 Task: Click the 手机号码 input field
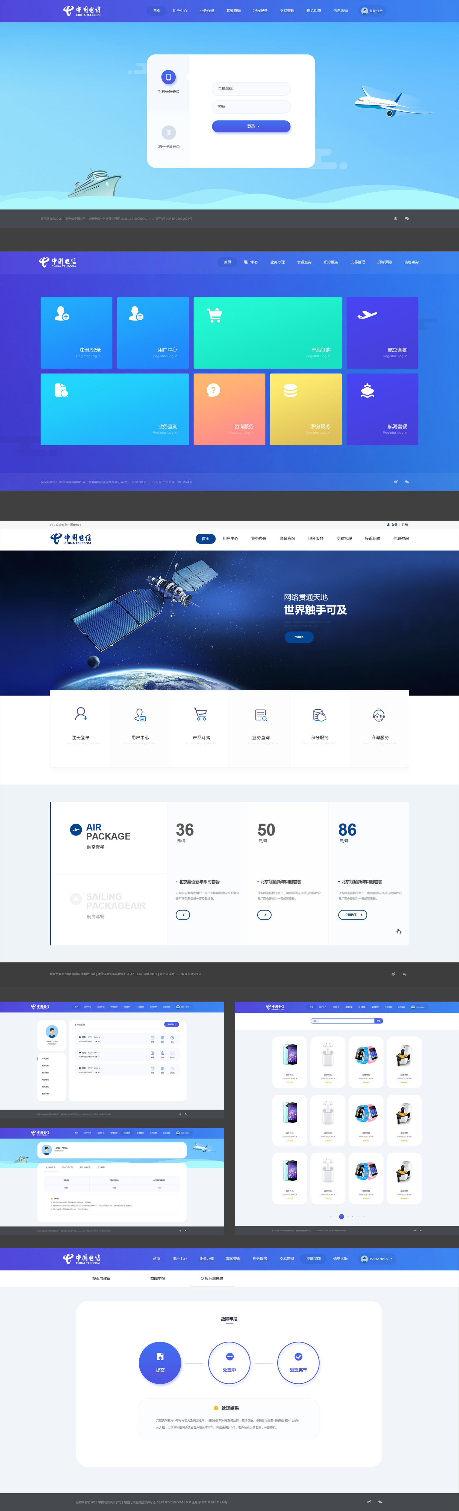[251, 89]
